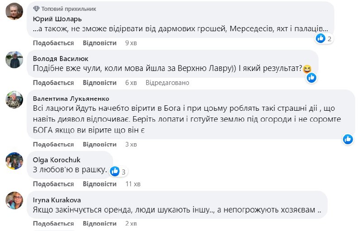The width and height of the screenshot is (362, 231).
Task: Like Юрий Шоларь's comment via Подобається
Action: coord(53,43)
